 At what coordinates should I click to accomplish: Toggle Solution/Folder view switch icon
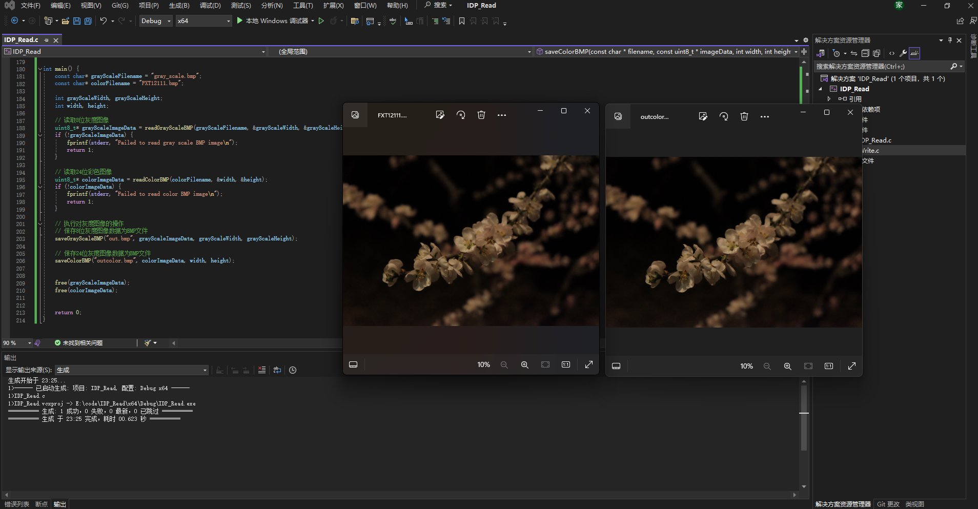821,53
